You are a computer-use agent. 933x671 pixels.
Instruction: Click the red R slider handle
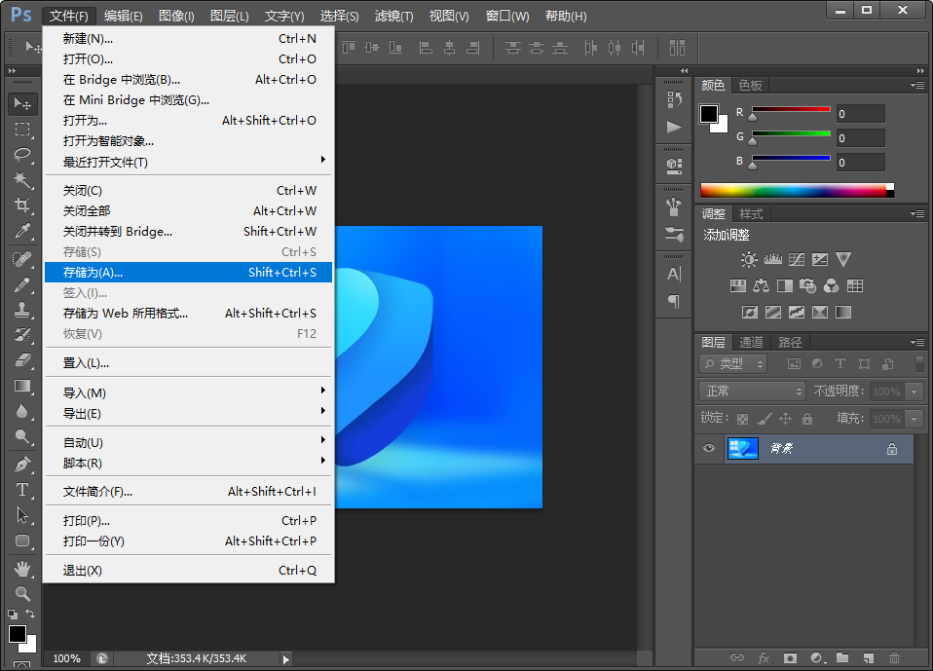coord(753,117)
